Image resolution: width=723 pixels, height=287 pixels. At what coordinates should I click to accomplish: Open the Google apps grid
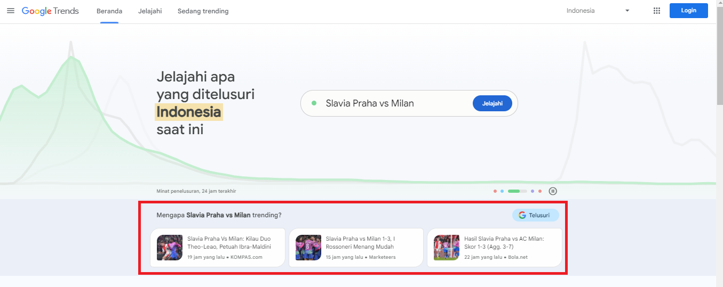tap(657, 11)
